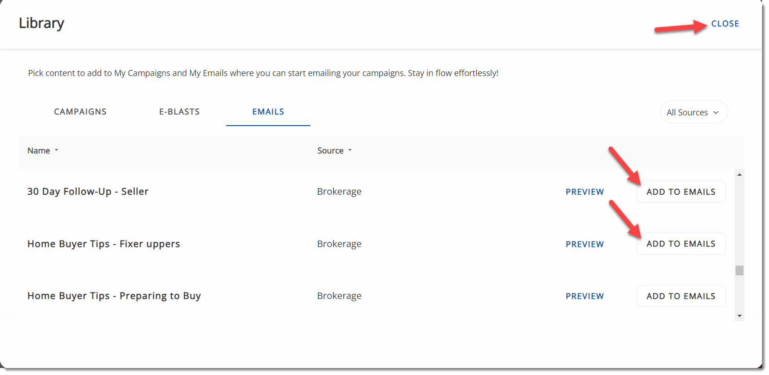
Task: Open the E-Blasts tab
Action: 179,112
